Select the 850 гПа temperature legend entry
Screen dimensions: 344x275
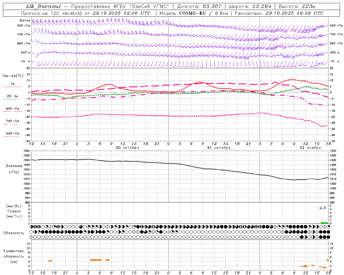(12, 109)
